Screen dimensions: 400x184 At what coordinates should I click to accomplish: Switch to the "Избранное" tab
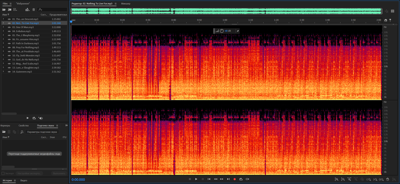[x=23, y=3]
